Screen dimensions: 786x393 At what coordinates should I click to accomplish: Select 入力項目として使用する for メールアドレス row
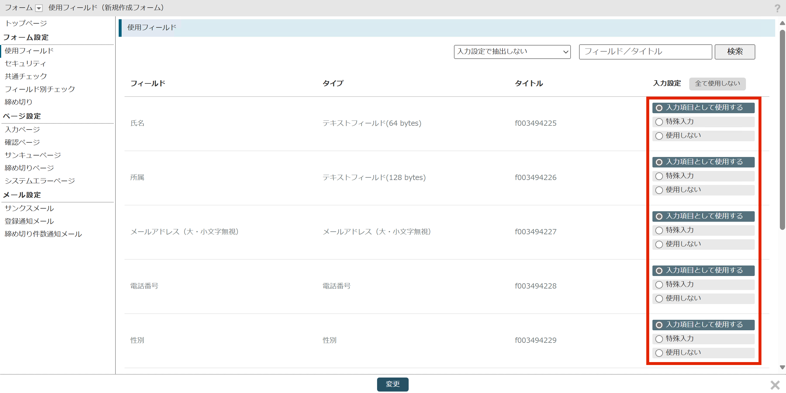tap(703, 216)
